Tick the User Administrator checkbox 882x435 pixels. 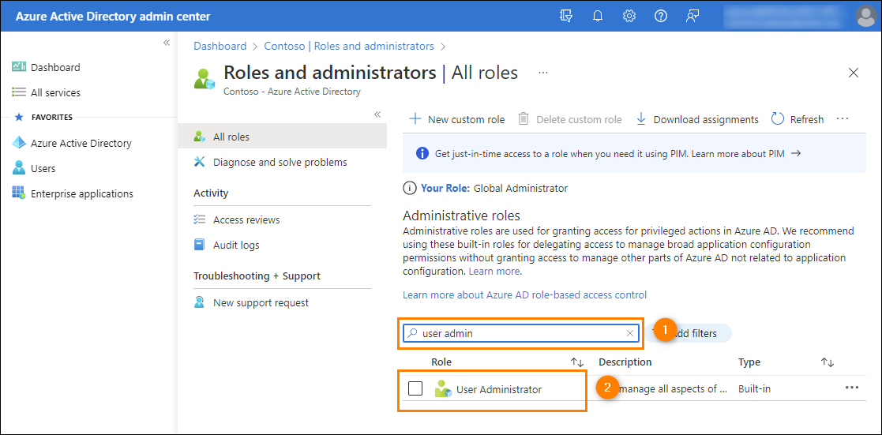(415, 388)
